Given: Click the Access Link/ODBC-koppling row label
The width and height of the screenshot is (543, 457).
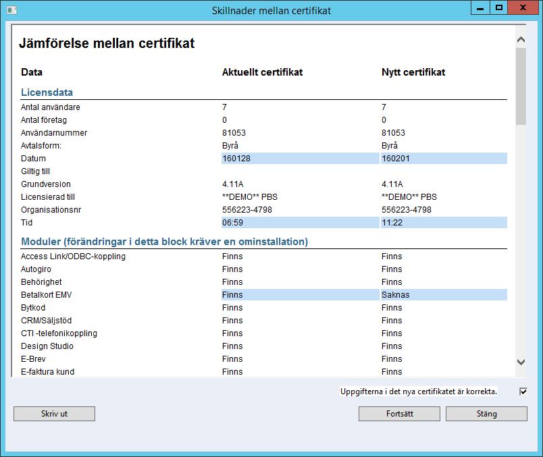Looking at the screenshot, I should pyautogui.click(x=73, y=257).
